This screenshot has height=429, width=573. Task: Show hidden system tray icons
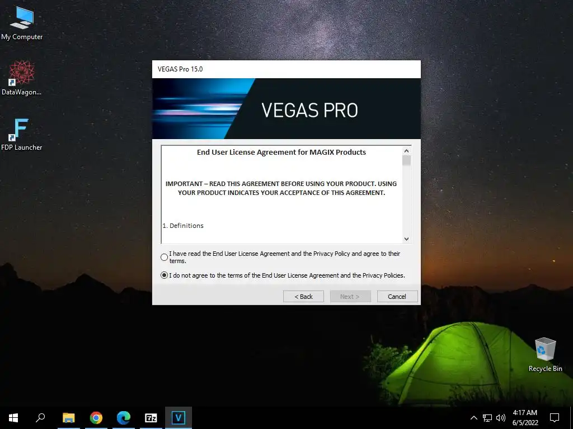point(473,418)
